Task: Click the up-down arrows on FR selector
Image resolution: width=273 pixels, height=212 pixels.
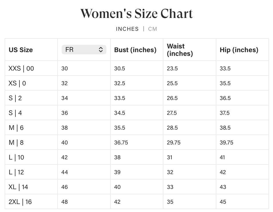Action: click(101, 50)
